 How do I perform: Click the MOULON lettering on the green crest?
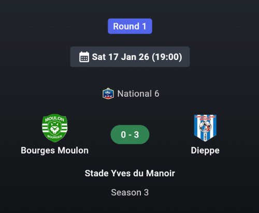[54, 119]
